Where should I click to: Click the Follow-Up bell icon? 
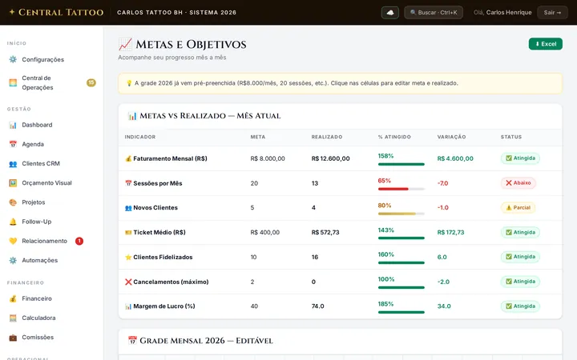[13, 222]
